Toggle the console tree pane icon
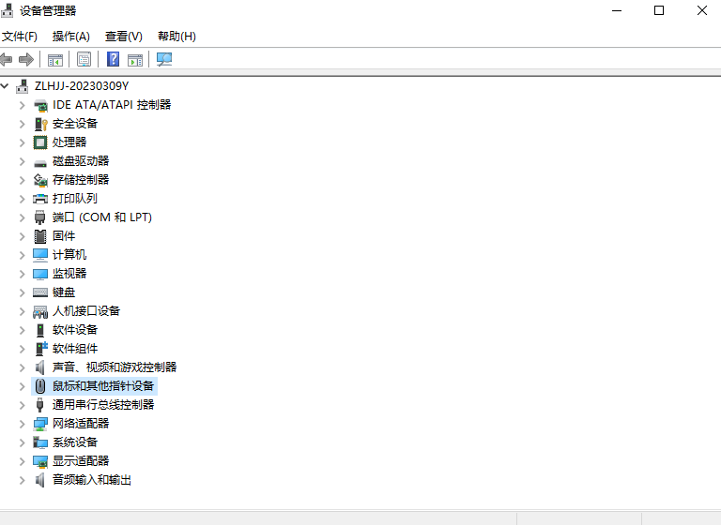Image resolution: width=721 pixels, height=525 pixels. [x=55, y=60]
